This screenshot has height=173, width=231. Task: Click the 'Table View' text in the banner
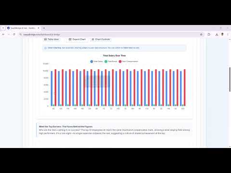tap(128, 48)
